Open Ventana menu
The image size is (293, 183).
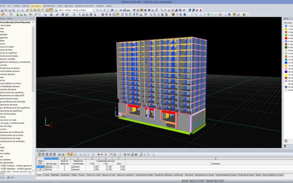coord(100,6)
